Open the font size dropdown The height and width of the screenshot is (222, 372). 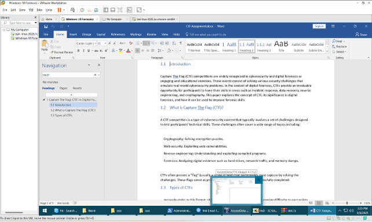pyautogui.click(x=105, y=43)
